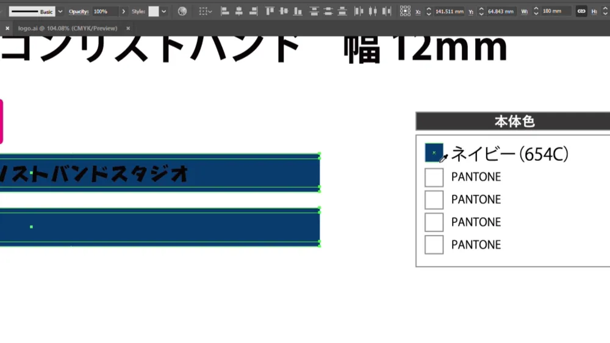Apply Vertical Distribute Center
This screenshot has width=610, height=343.
328,11
